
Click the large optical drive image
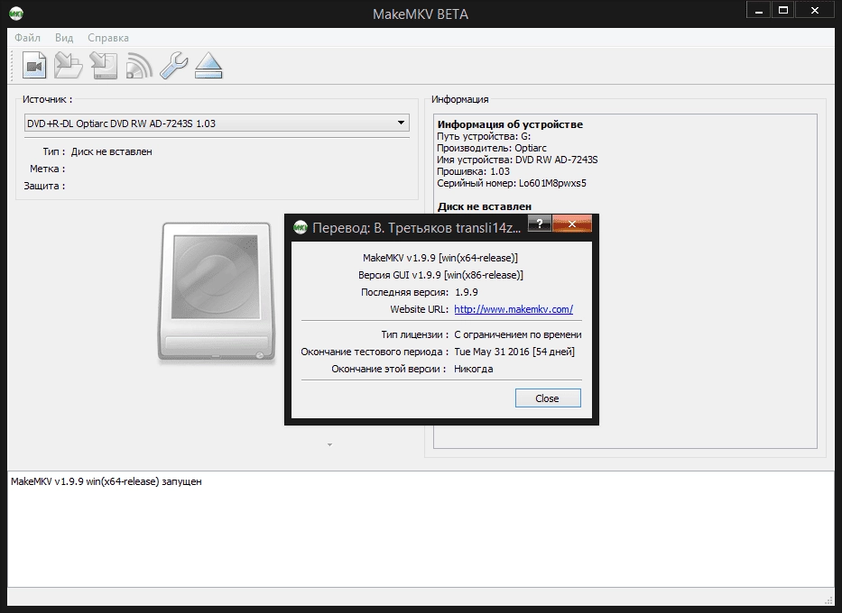[x=217, y=291]
